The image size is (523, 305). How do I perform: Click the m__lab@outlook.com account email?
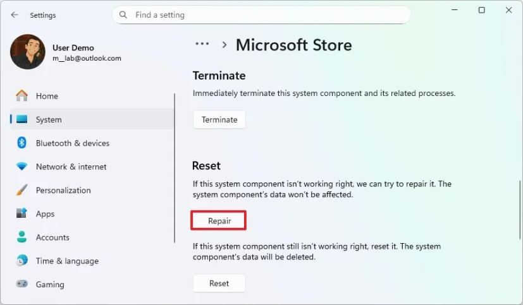[87, 58]
